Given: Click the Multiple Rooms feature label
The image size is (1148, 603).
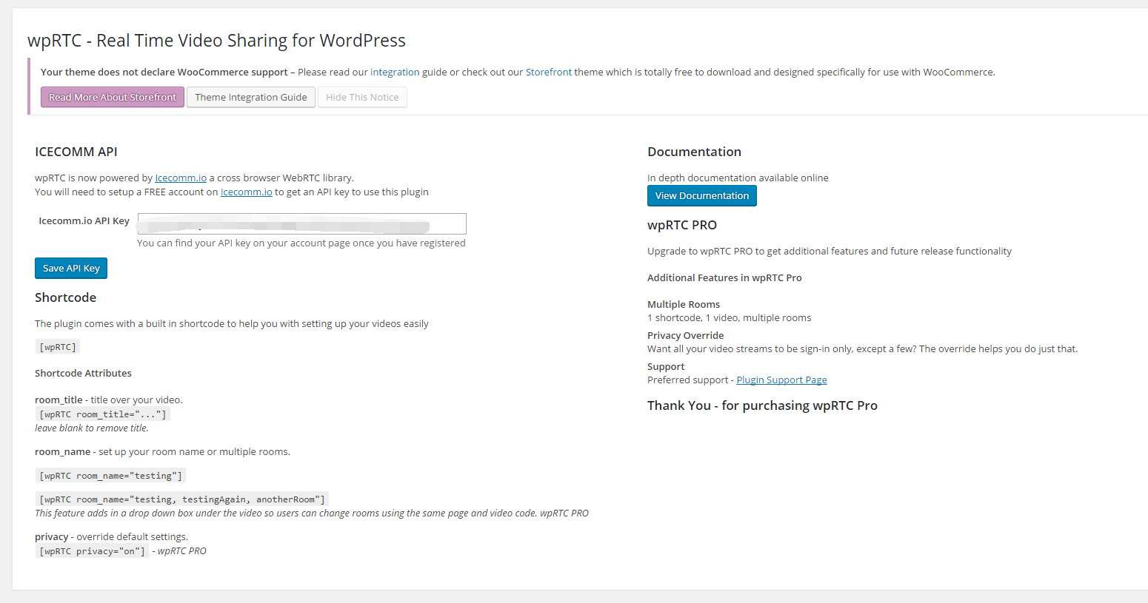Looking at the screenshot, I should (684, 304).
